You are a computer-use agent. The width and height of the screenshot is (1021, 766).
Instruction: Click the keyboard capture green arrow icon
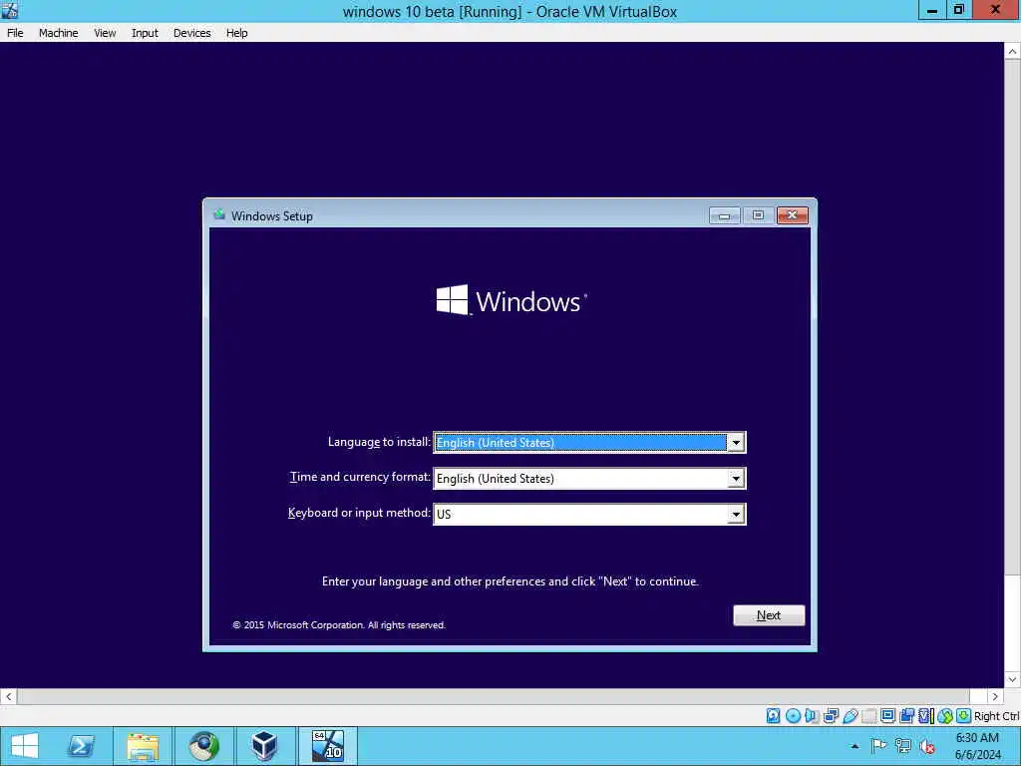coord(964,716)
